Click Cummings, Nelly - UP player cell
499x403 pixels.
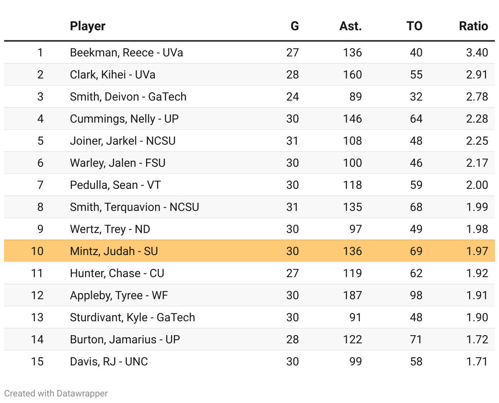click(x=124, y=119)
